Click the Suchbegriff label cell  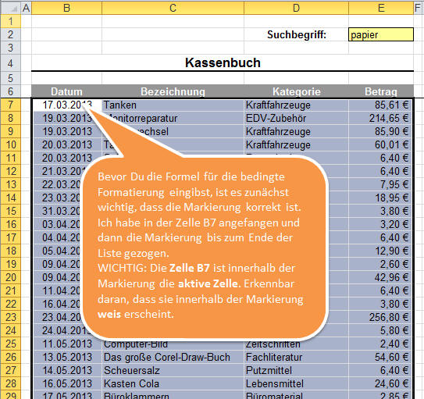click(x=296, y=34)
